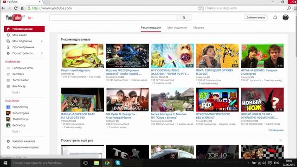Open the browser hamburger menu

(295, 8)
